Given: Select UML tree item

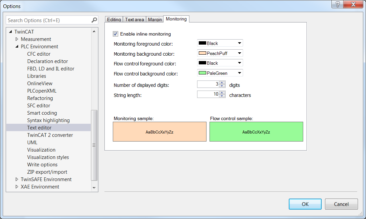Looking at the screenshot, I should (x=32, y=143).
